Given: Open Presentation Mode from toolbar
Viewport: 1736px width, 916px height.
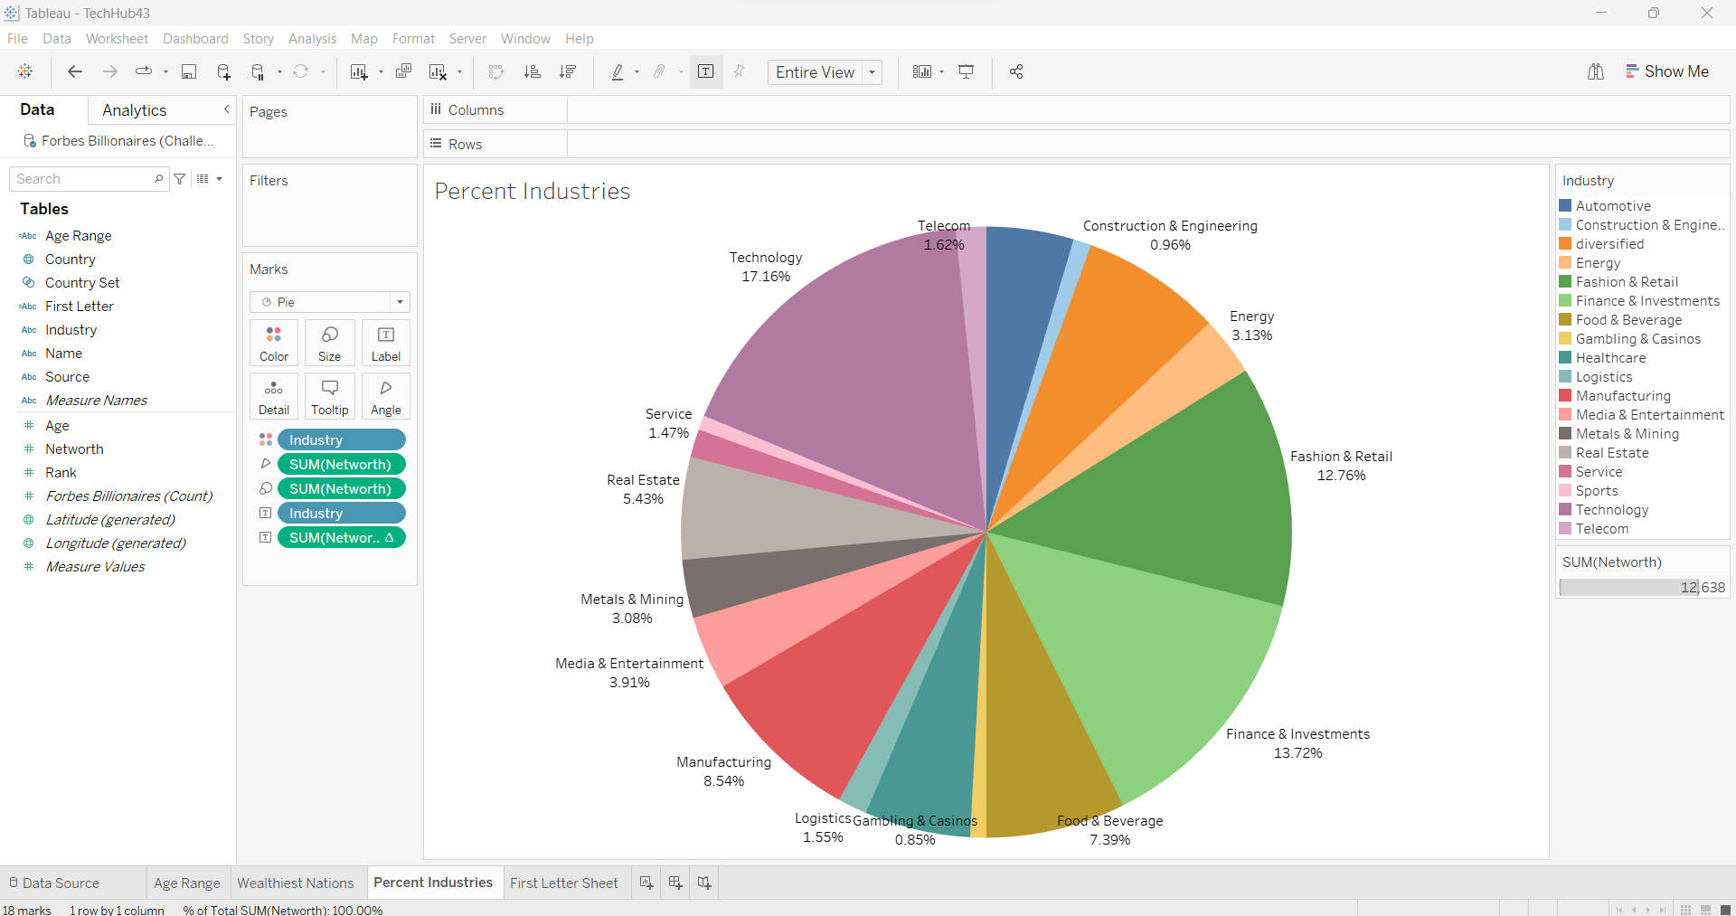Looking at the screenshot, I should 967,72.
